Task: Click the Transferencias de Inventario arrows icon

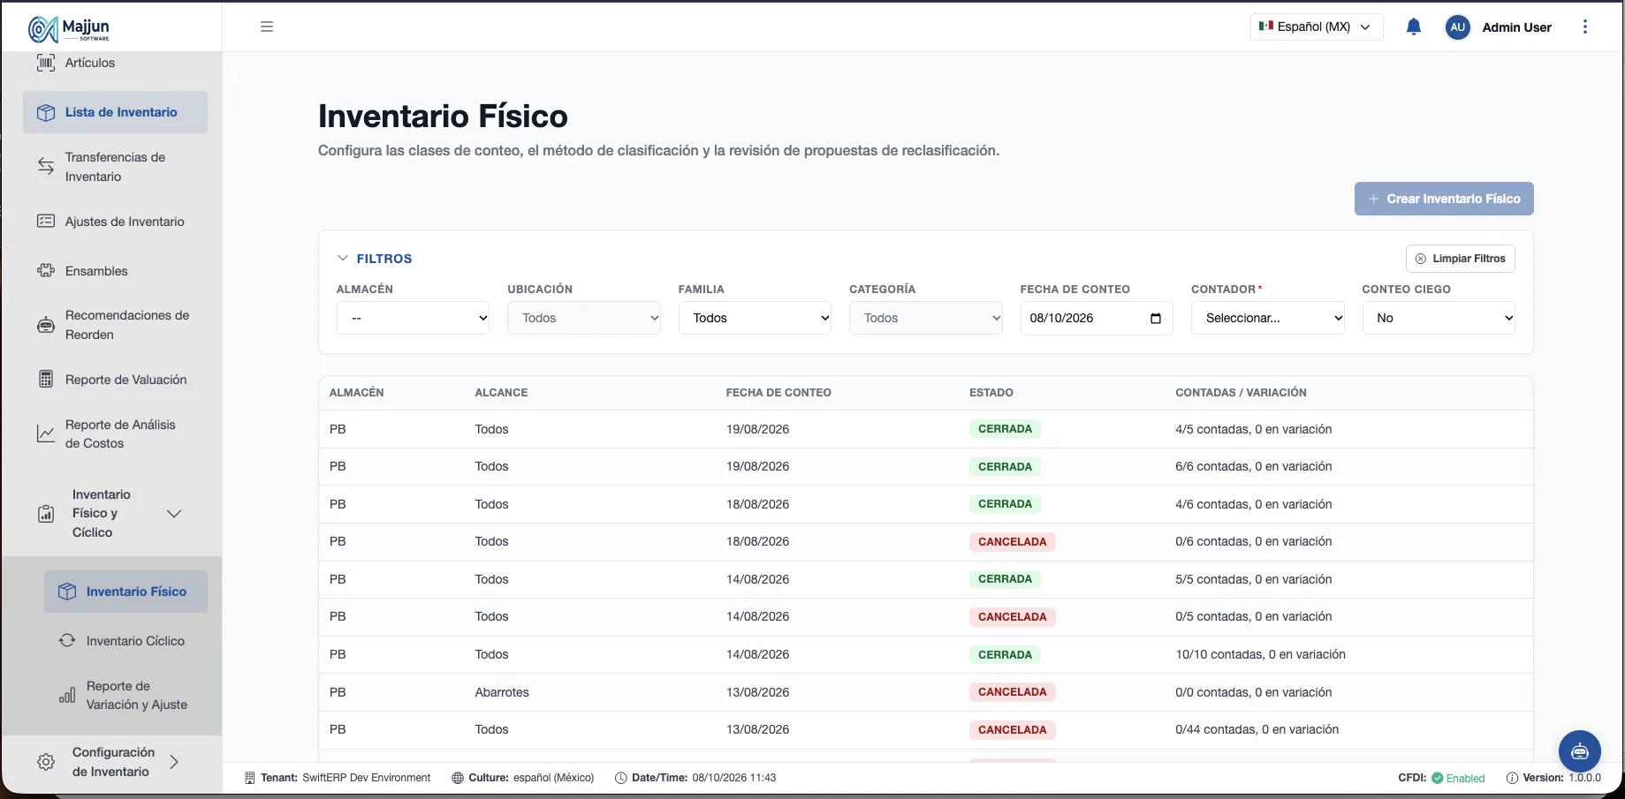Action: [x=46, y=166]
